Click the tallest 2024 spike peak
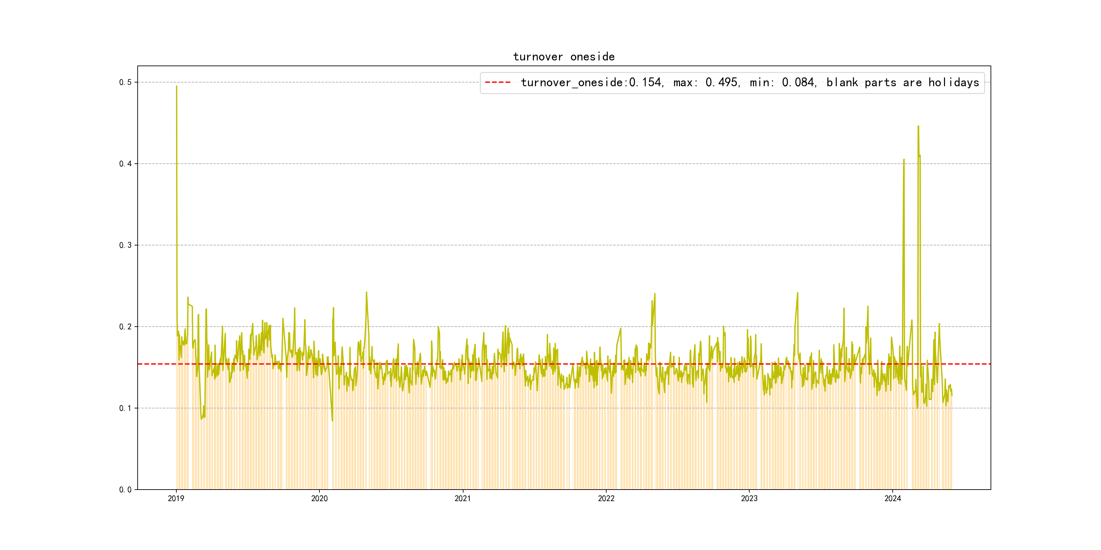 pos(918,126)
